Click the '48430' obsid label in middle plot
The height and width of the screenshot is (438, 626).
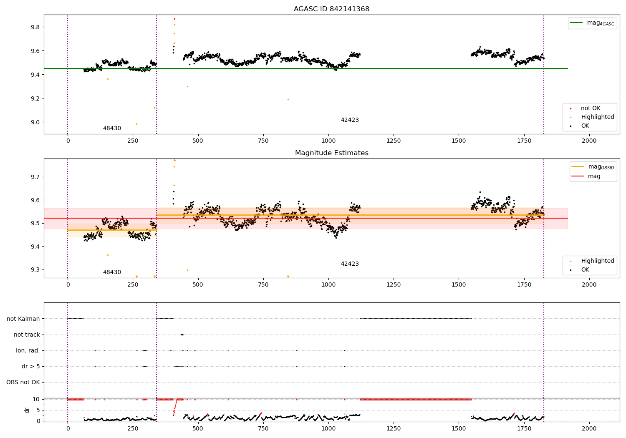(x=112, y=272)
